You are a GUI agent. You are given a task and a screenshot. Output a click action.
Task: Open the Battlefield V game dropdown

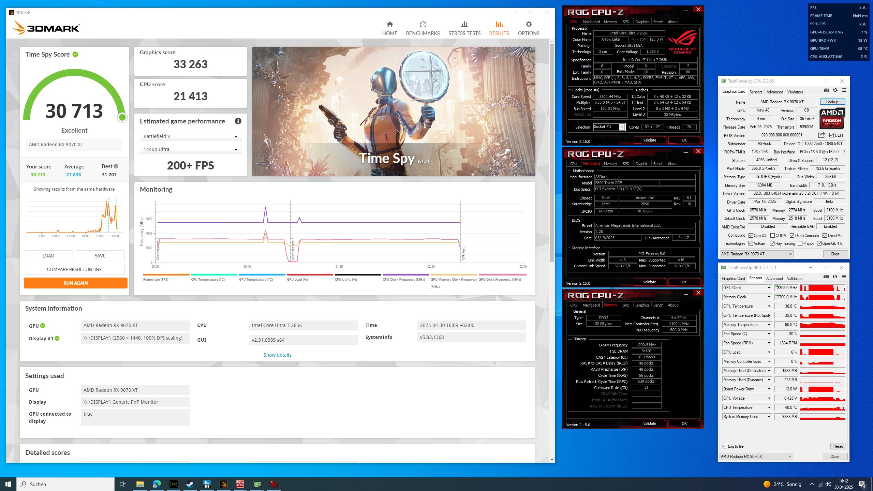pyautogui.click(x=190, y=136)
